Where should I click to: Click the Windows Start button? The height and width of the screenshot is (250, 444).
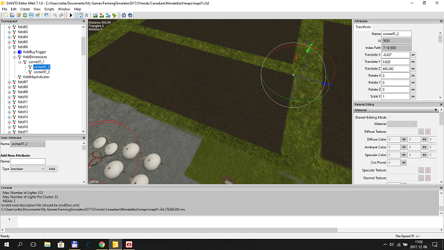[x=7, y=244]
